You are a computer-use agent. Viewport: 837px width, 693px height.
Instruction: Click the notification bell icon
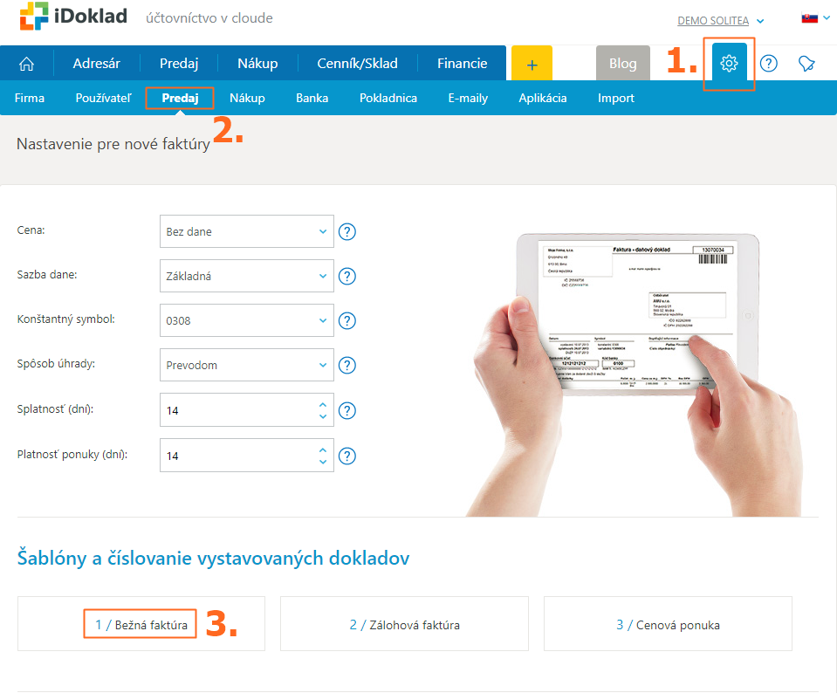(806, 64)
